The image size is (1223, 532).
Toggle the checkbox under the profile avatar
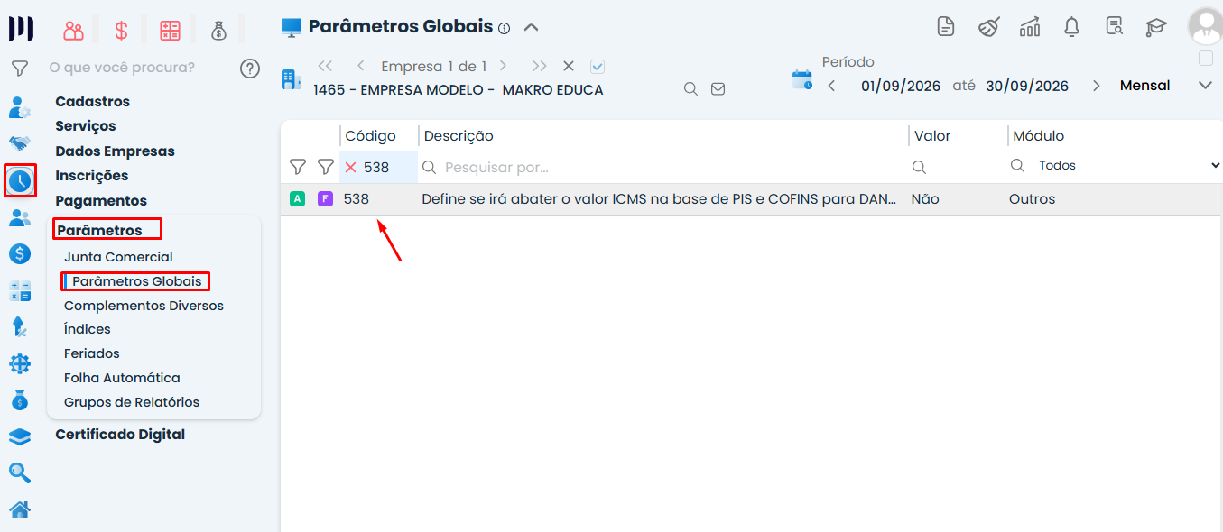[x=1205, y=59]
